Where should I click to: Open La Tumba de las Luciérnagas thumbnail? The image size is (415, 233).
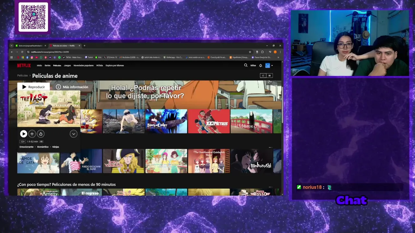pyautogui.click(x=124, y=121)
